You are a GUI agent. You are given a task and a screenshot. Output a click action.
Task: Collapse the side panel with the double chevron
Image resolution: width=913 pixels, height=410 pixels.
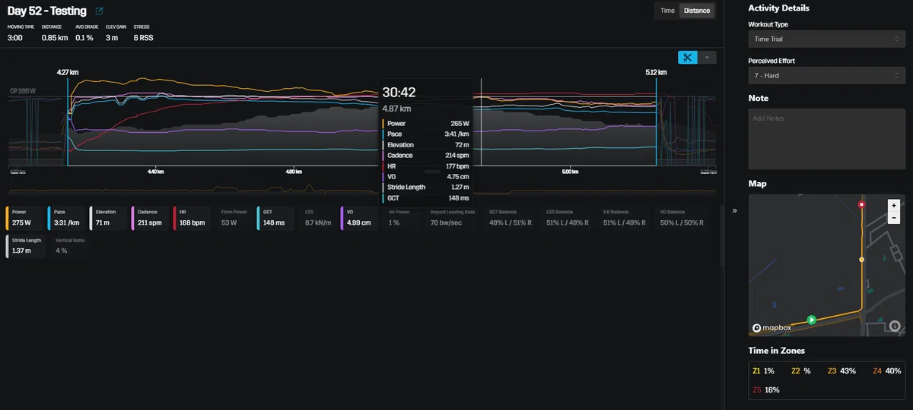pyautogui.click(x=735, y=211)
